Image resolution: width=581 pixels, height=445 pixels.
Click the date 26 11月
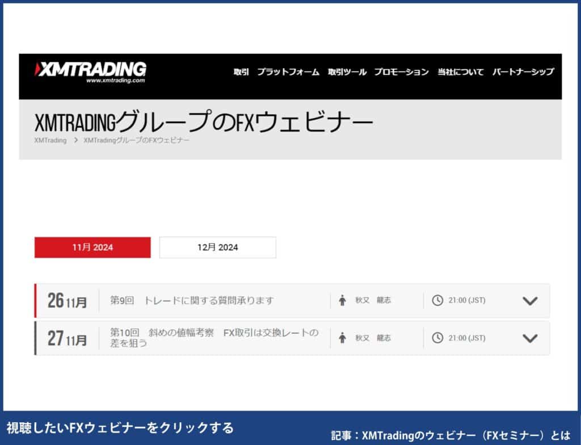67,301
